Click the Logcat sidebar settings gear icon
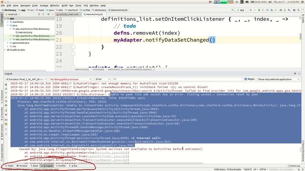 [x=6, y=115]
